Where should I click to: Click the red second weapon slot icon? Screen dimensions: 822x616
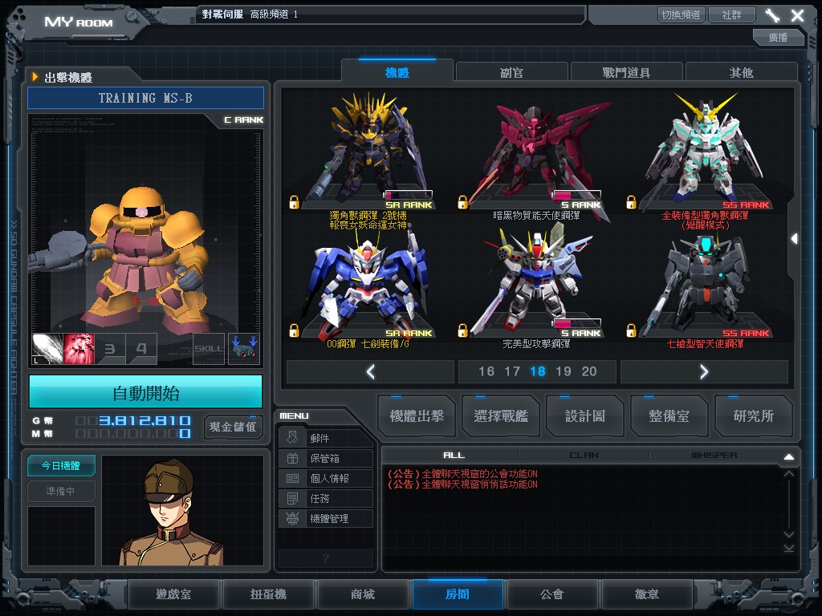tap(79, 348)
